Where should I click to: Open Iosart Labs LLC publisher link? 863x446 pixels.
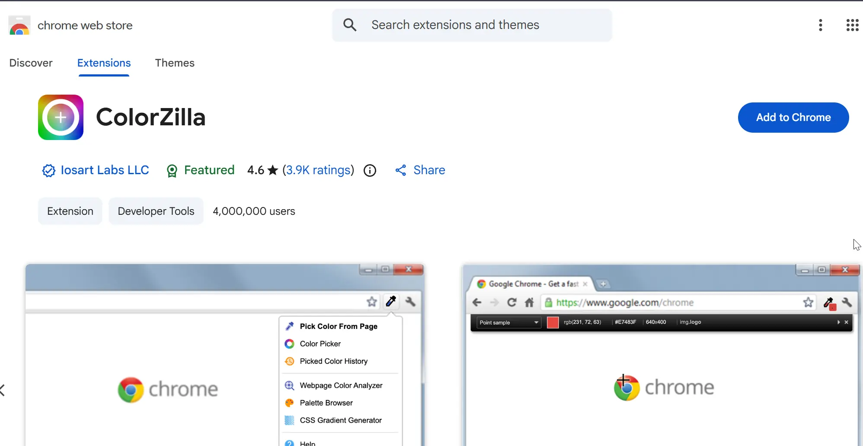pyautogui.click(x=105, y=170)
